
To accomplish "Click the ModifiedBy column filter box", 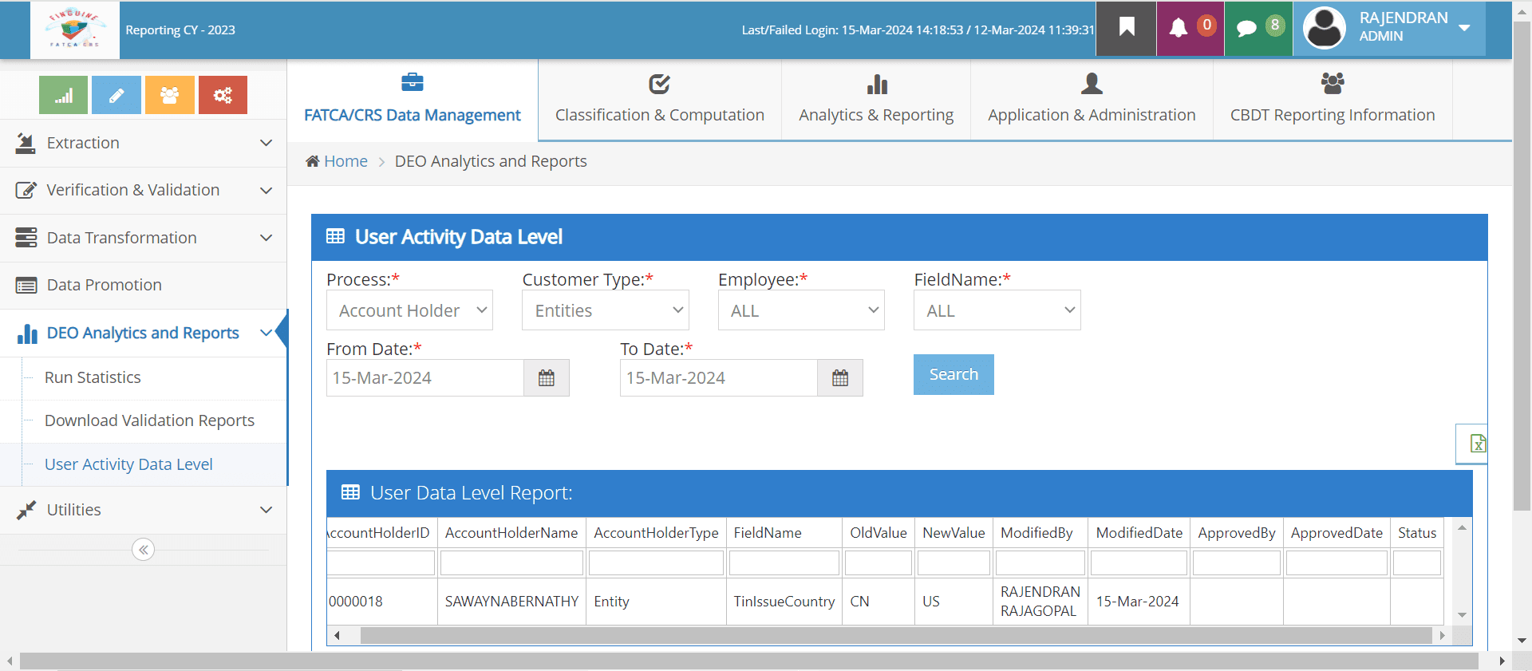I will coord(1040,563).
